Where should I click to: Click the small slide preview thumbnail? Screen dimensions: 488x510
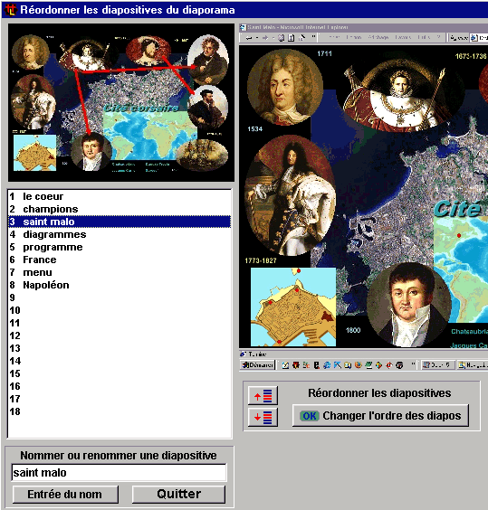tap(121, 102)
